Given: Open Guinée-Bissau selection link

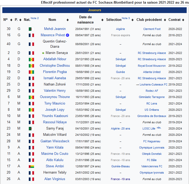Looking at the screenshot, I should 120,167.
